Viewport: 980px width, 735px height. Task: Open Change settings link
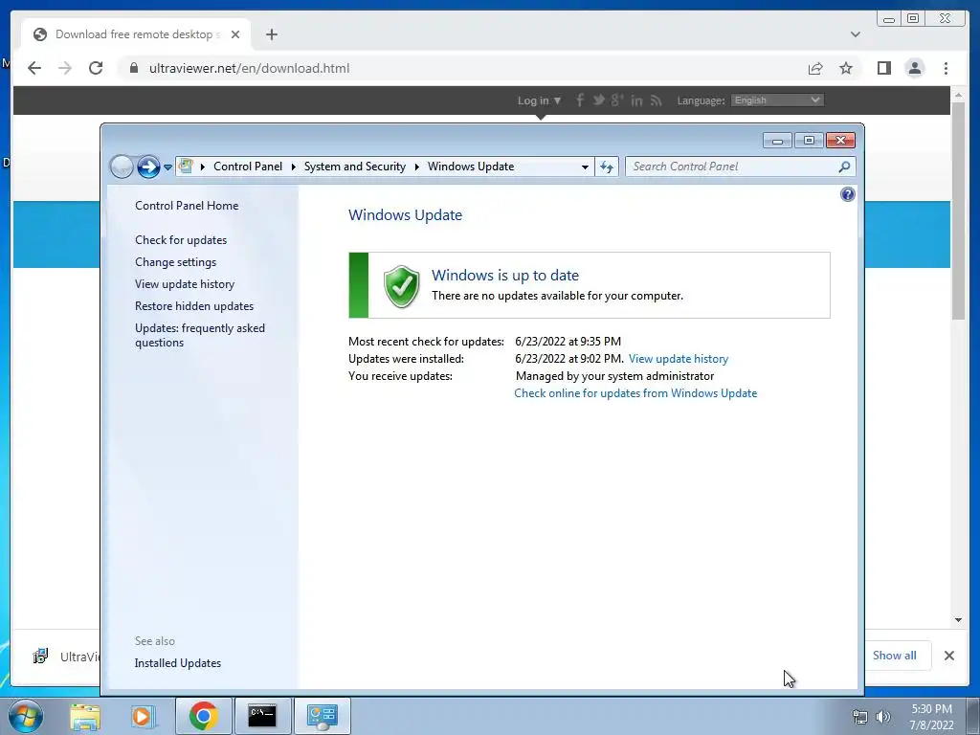(x=176, y=262)
